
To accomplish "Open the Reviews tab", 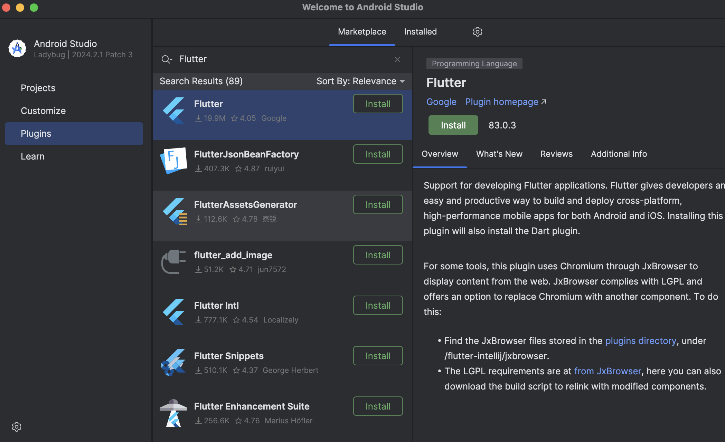I will [557, 154].
